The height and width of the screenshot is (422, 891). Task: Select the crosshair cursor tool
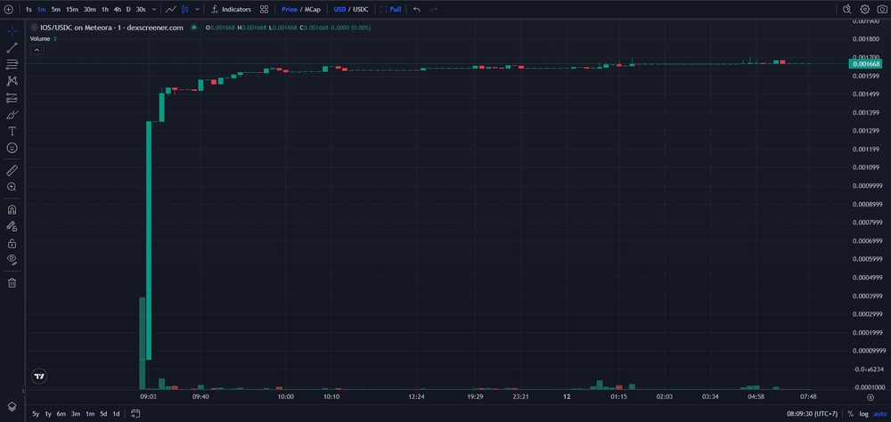coord(12,31)
